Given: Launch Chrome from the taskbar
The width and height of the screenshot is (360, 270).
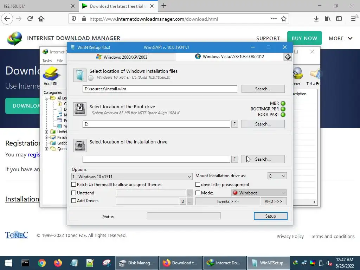Looking at the screenshot, I should point(42,263).
